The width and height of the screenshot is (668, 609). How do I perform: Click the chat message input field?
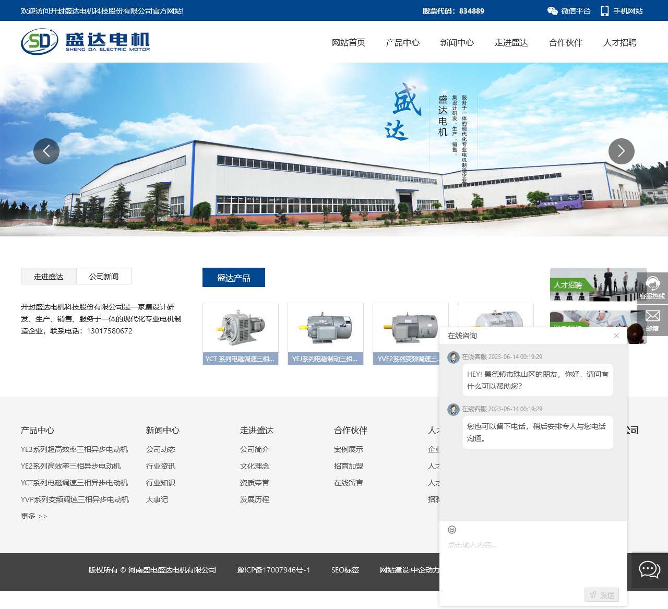[532, 558]
